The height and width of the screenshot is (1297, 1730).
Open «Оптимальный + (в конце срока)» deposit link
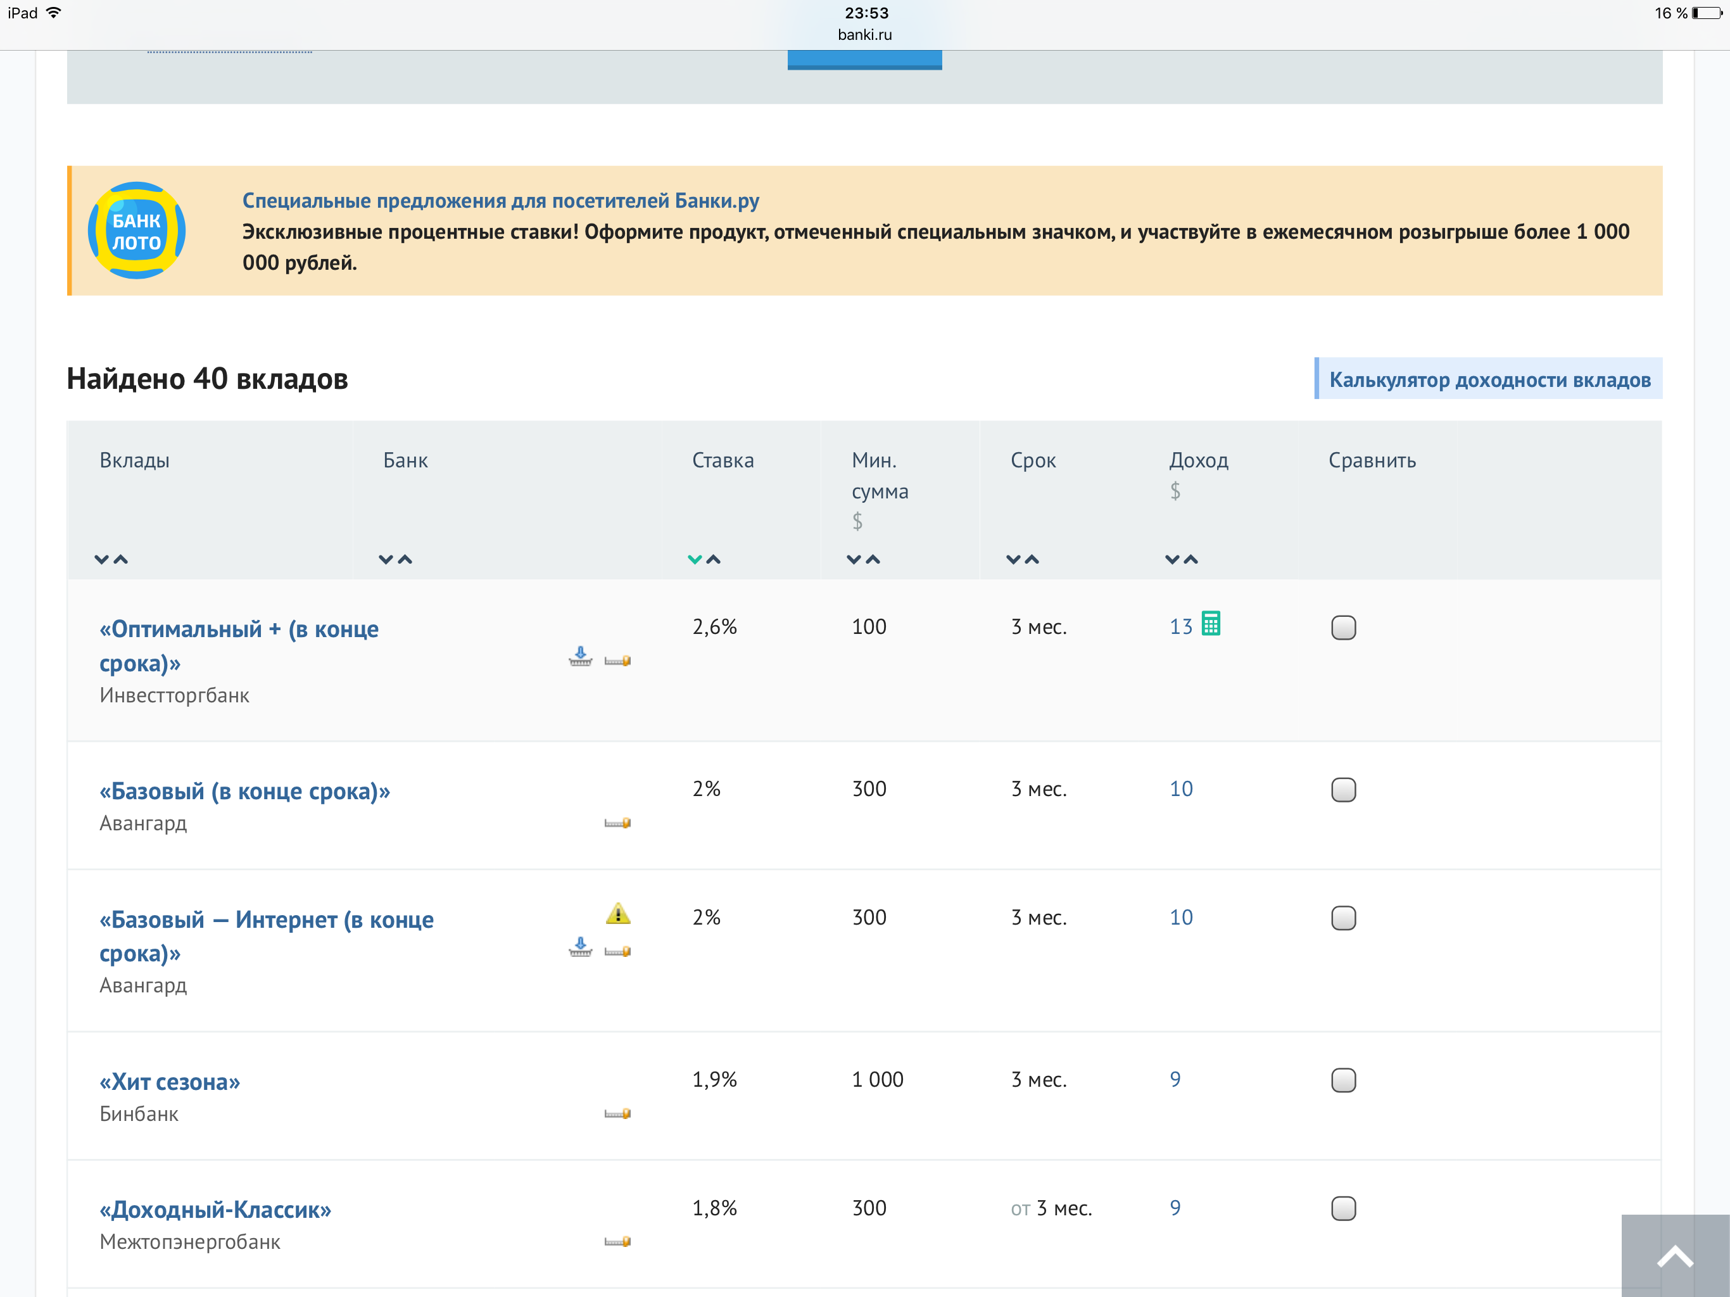pyautogui.click(x=239, y=646)
